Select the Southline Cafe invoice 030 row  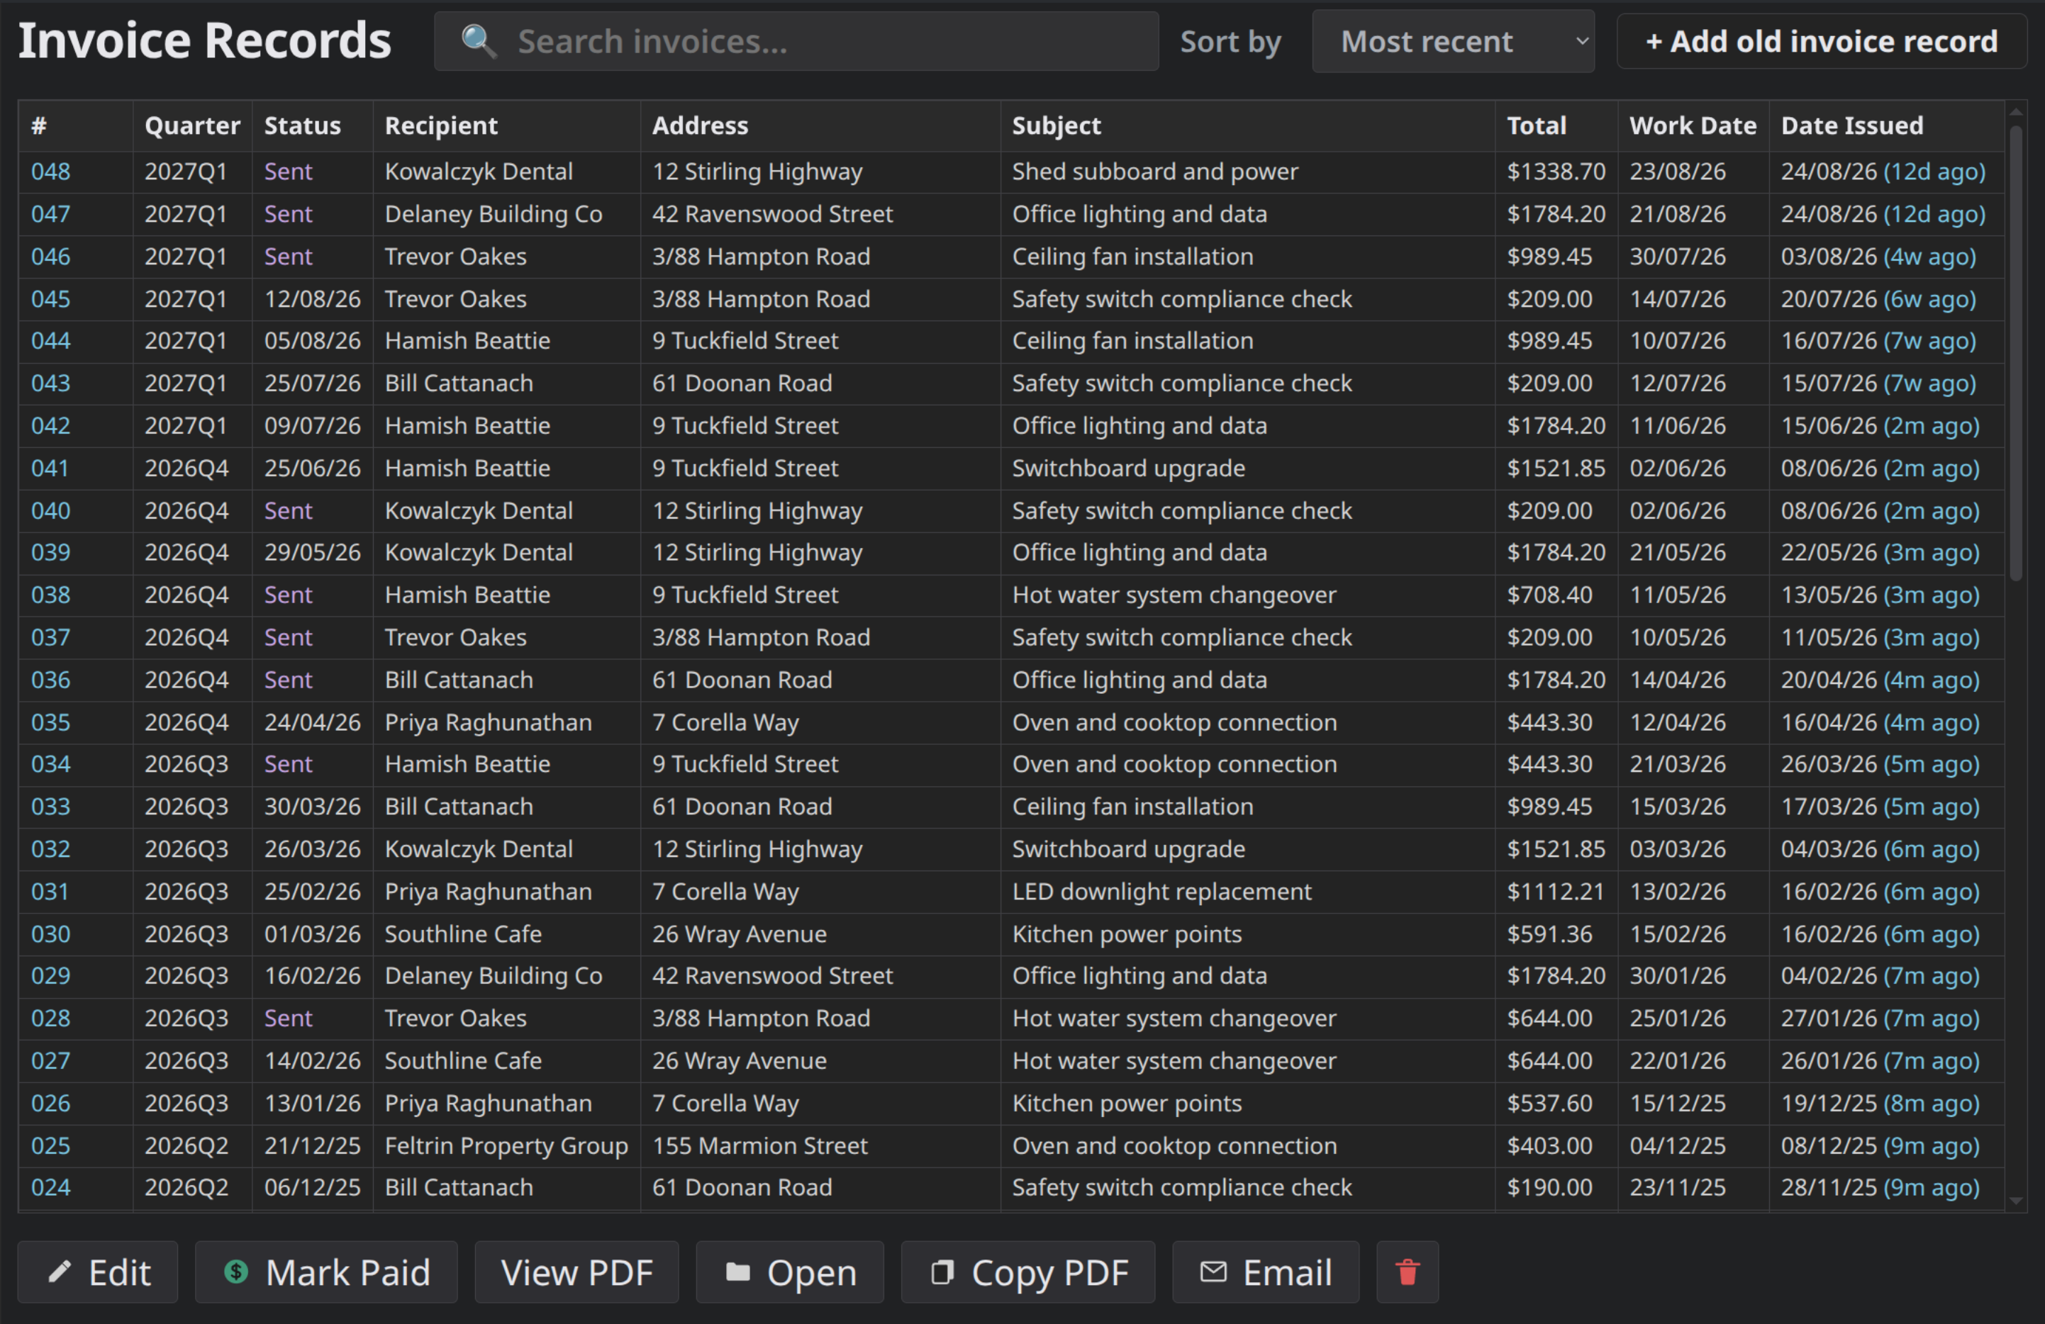1011,933
